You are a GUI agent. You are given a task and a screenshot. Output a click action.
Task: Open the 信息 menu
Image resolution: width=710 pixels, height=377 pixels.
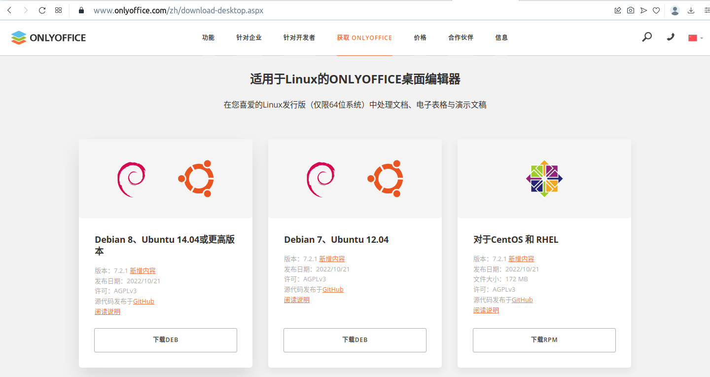[501, 38]
